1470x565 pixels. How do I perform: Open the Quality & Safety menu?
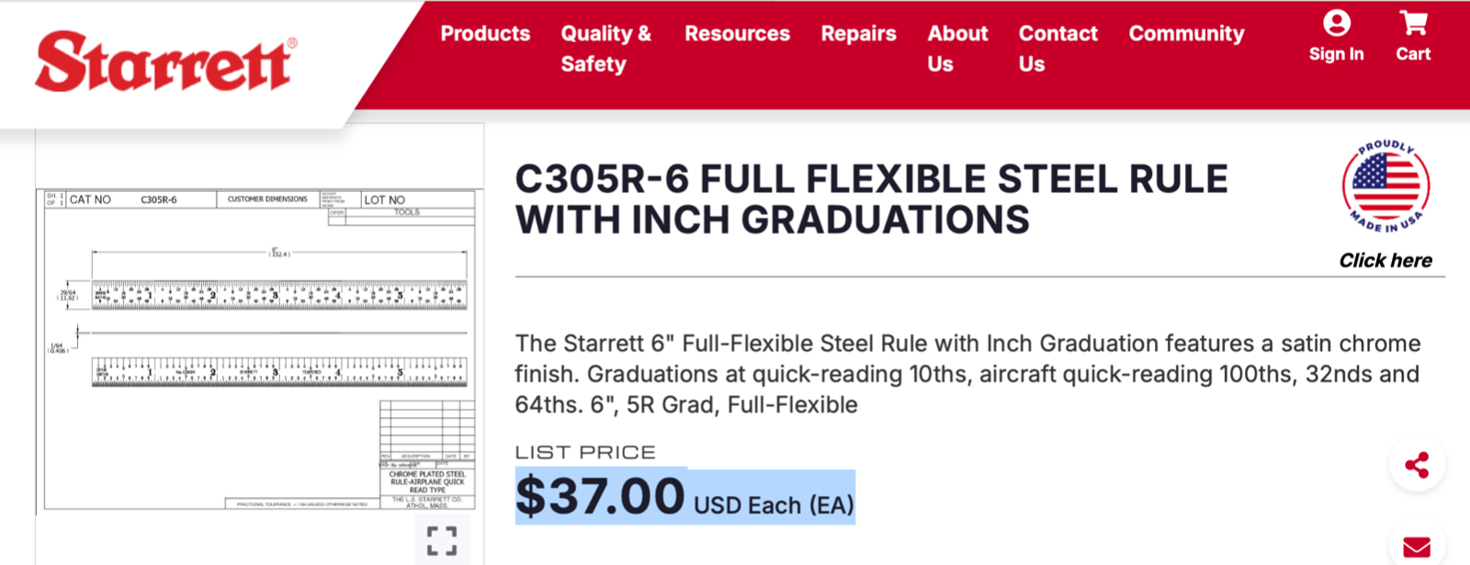tap(605, 49)
